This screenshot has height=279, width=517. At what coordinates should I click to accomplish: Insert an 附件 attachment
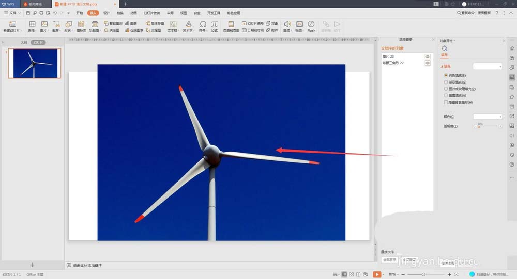(272, 30)
